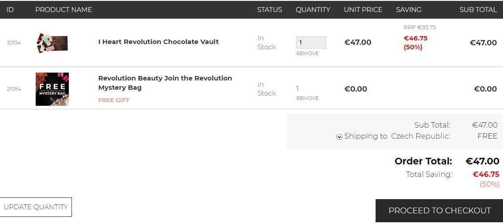Click the Order Total amount €47.00
This screenshot has width=503, height=224.
(482, 161)
